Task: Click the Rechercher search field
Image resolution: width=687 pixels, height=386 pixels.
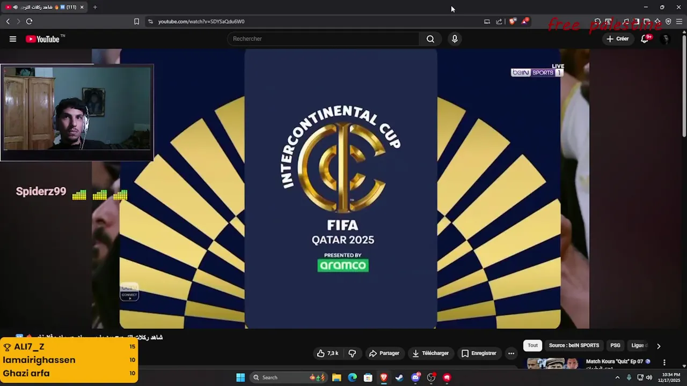Action: coord(324,39)
